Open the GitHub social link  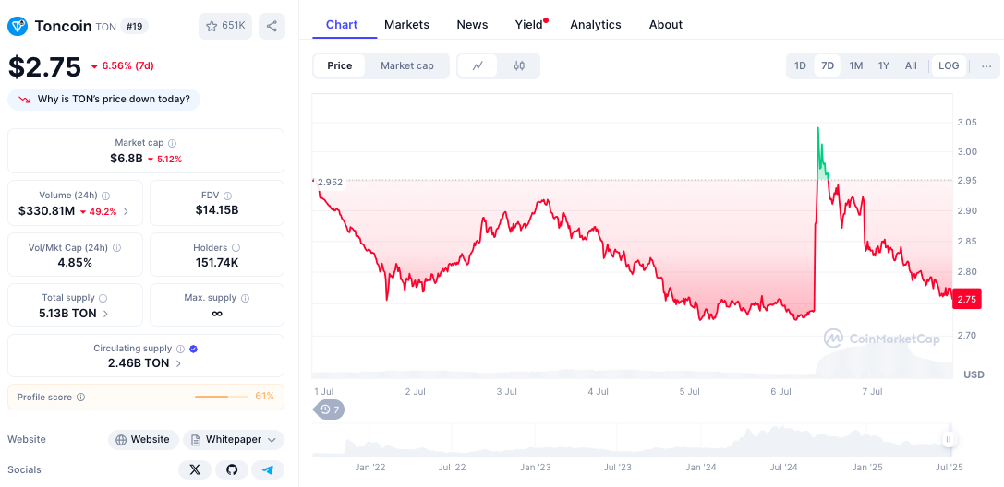click(232, 469)
